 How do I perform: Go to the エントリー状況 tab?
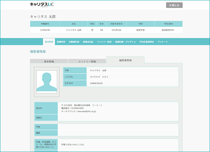104,42
